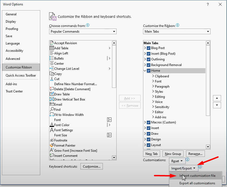Screen dimensions: 227x187
Task: Uncheck the Design tab checkbox
Action: click(148, 139)
